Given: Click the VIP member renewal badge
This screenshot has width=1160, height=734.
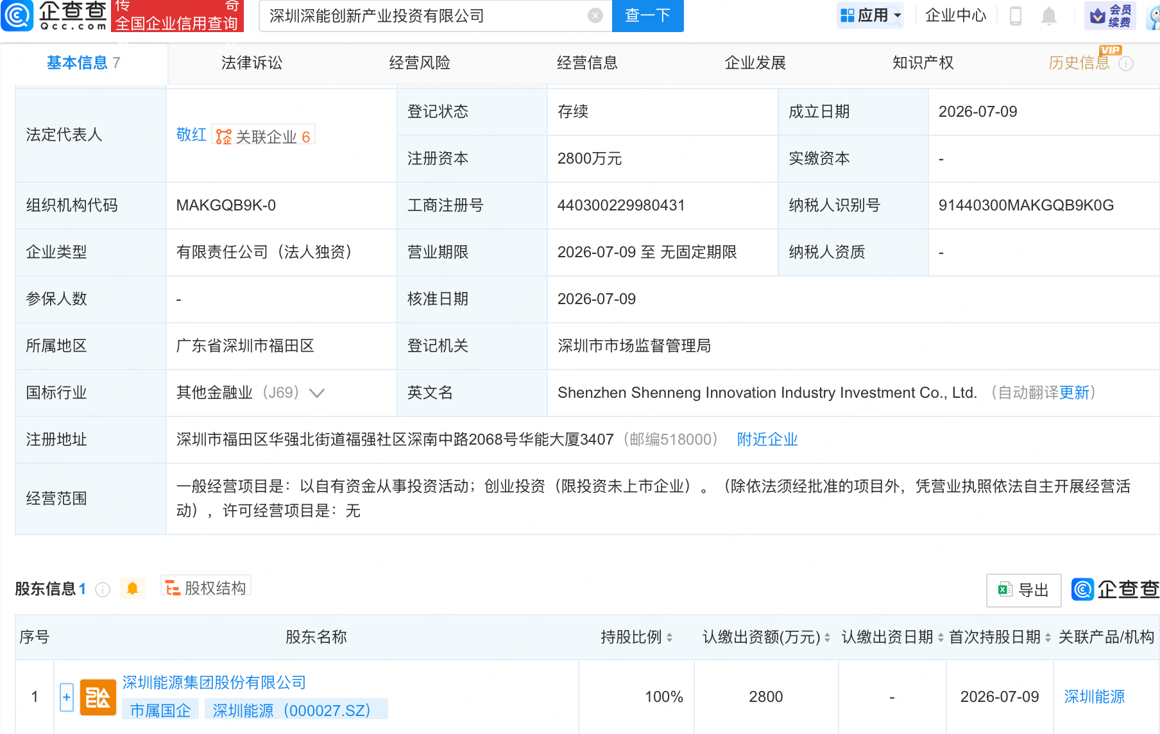Looking at the screenshot, I should (x=1110, y=15).
